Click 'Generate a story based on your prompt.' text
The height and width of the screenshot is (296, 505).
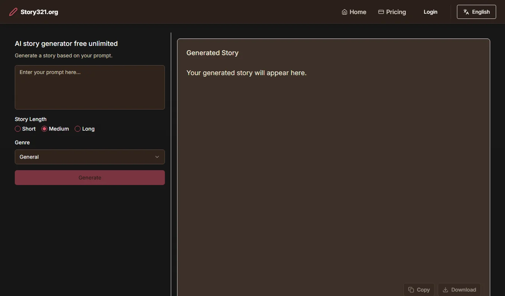tap(64, 55)
